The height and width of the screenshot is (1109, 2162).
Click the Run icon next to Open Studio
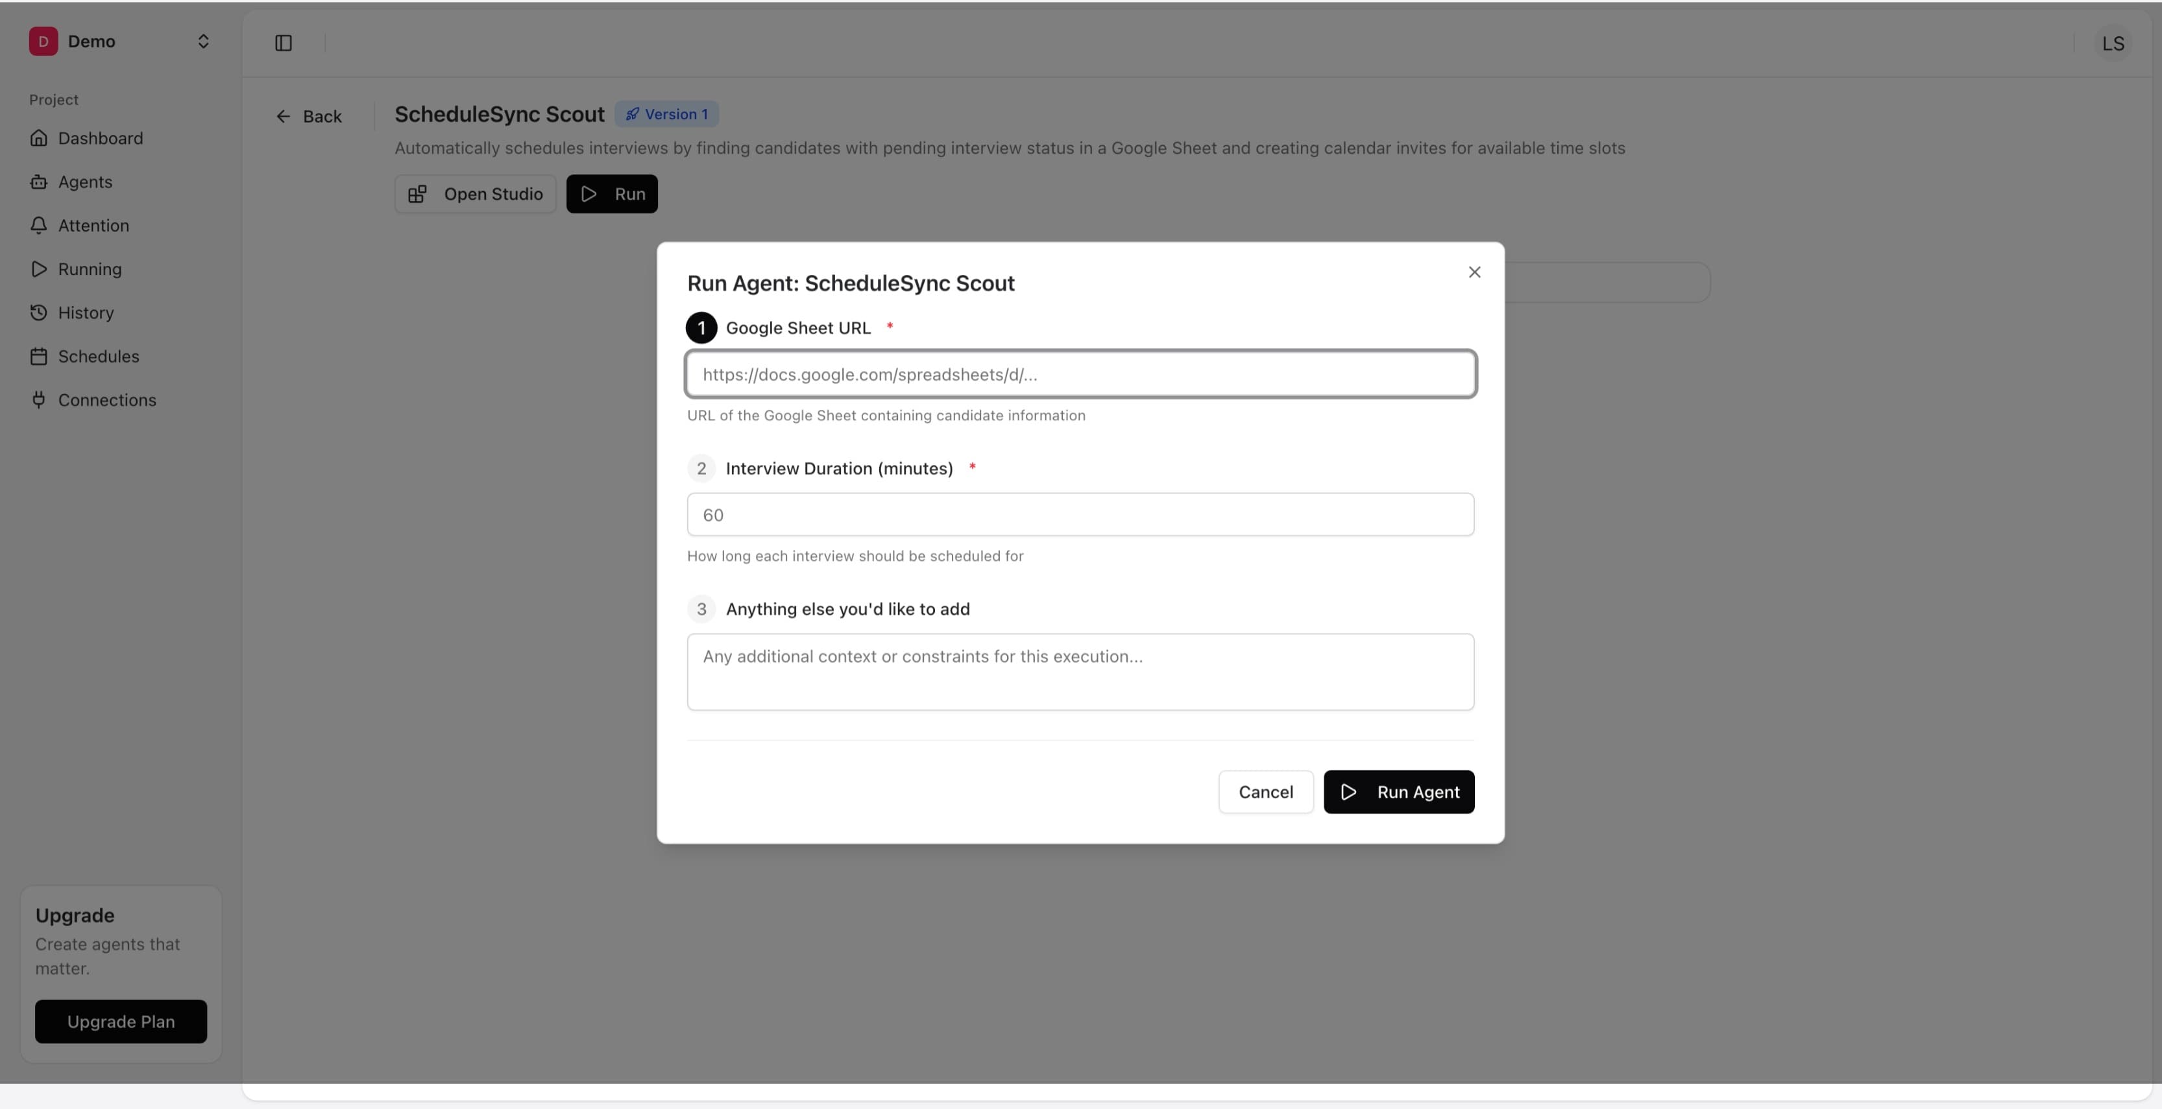589,194
